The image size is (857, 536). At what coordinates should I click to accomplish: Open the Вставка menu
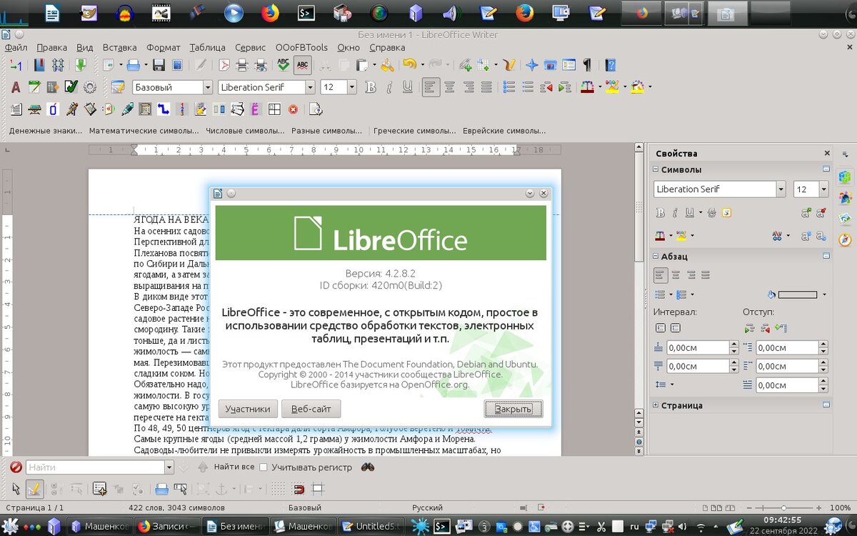pos(119,47)
